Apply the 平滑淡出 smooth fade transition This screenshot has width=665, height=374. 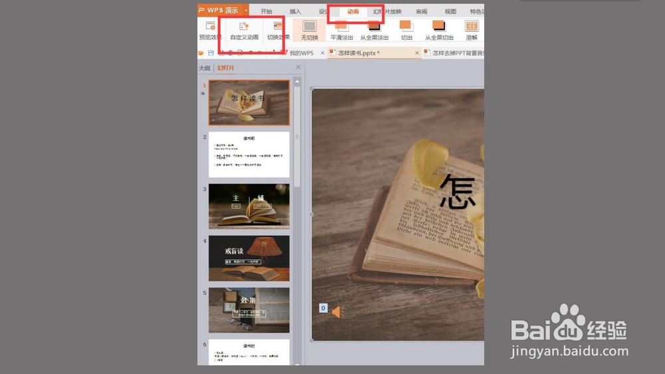(341, 30)
